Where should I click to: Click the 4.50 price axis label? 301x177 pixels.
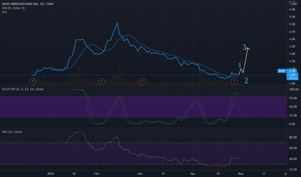click(292, 32)
